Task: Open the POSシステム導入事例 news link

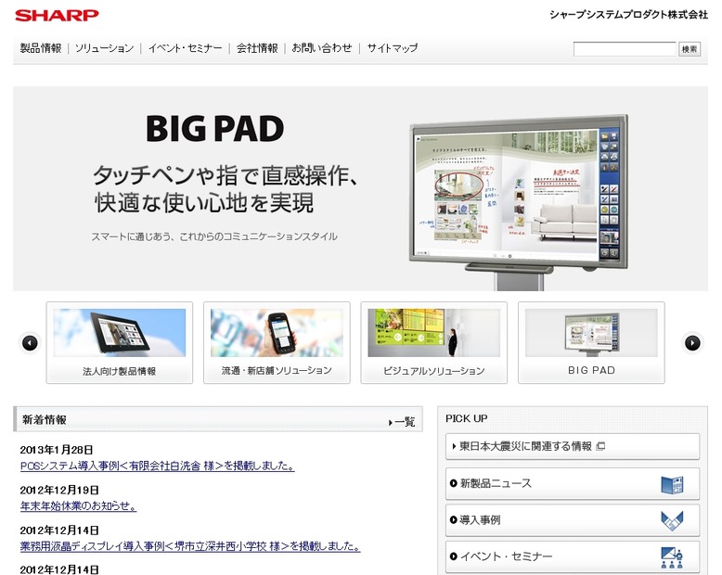Action: [x=157, y=466]
